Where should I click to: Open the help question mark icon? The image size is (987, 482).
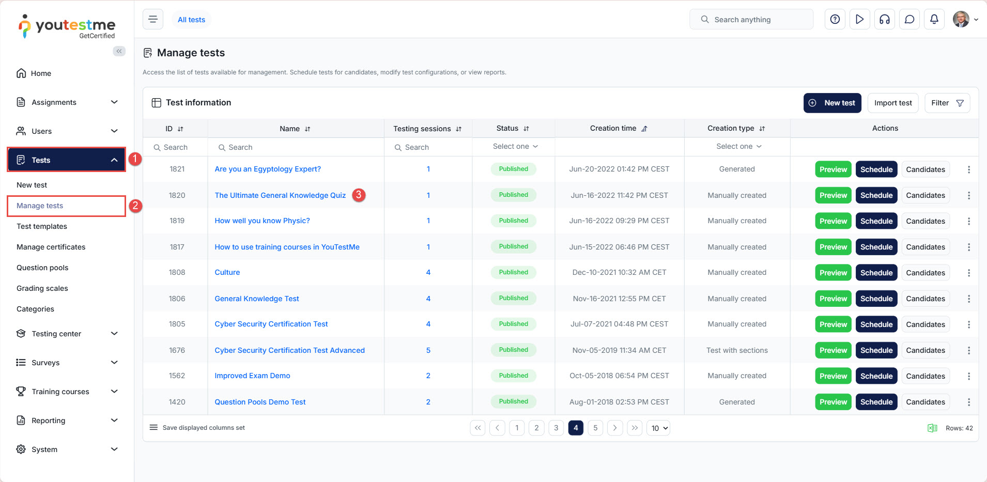[835, 20]
